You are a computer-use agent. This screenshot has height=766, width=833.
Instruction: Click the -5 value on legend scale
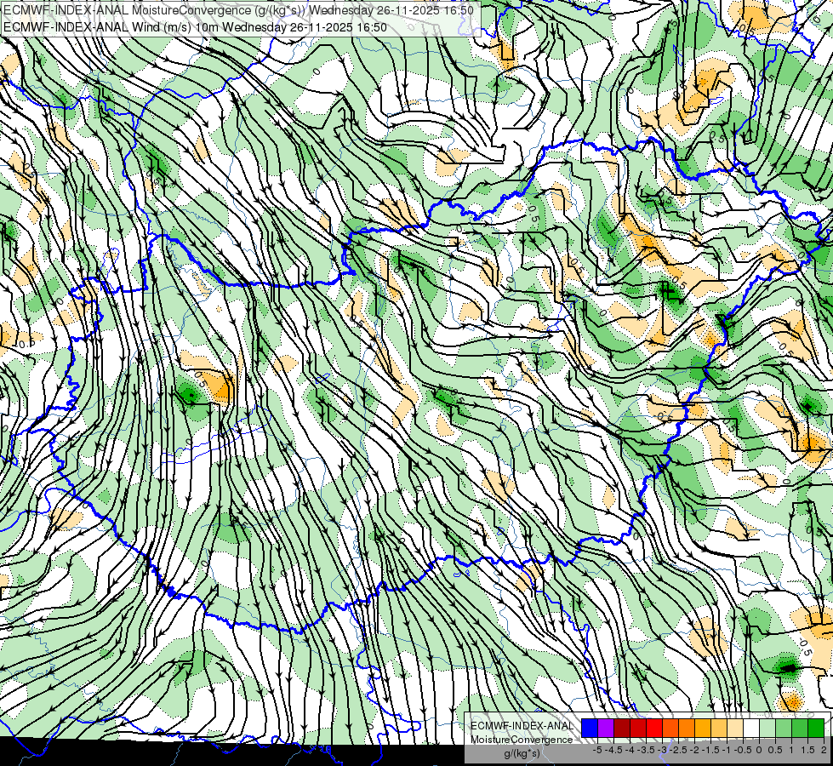pyautogui.click(x=597, y=750)
